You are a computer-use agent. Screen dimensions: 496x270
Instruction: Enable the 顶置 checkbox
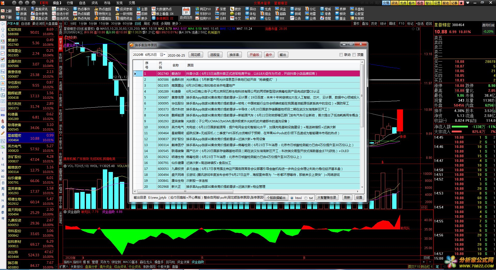click(354, 55)
